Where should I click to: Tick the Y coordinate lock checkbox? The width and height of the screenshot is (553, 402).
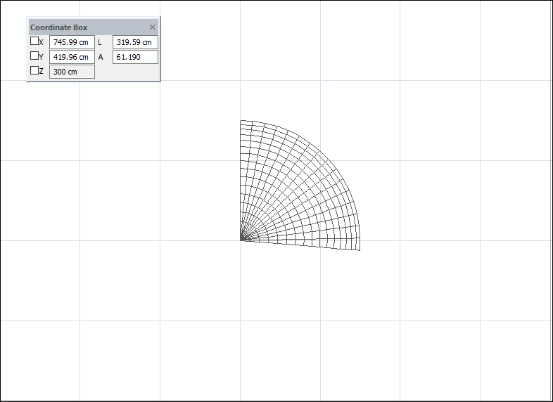[34, 56]
